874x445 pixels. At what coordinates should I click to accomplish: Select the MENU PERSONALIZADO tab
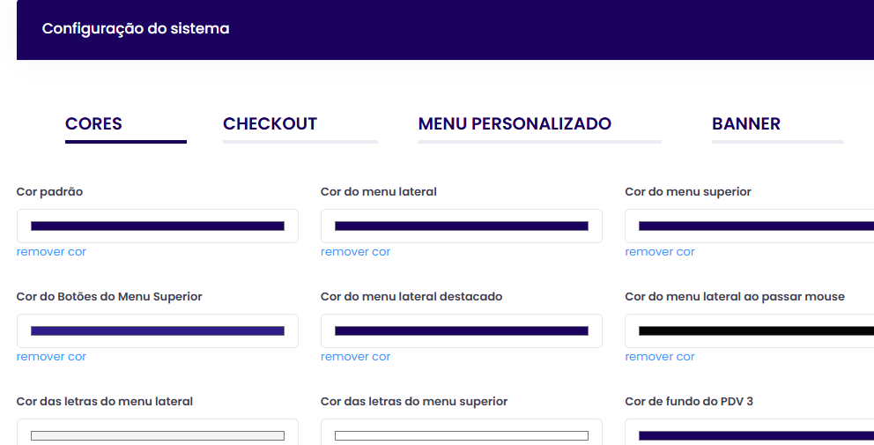[515, 124]
